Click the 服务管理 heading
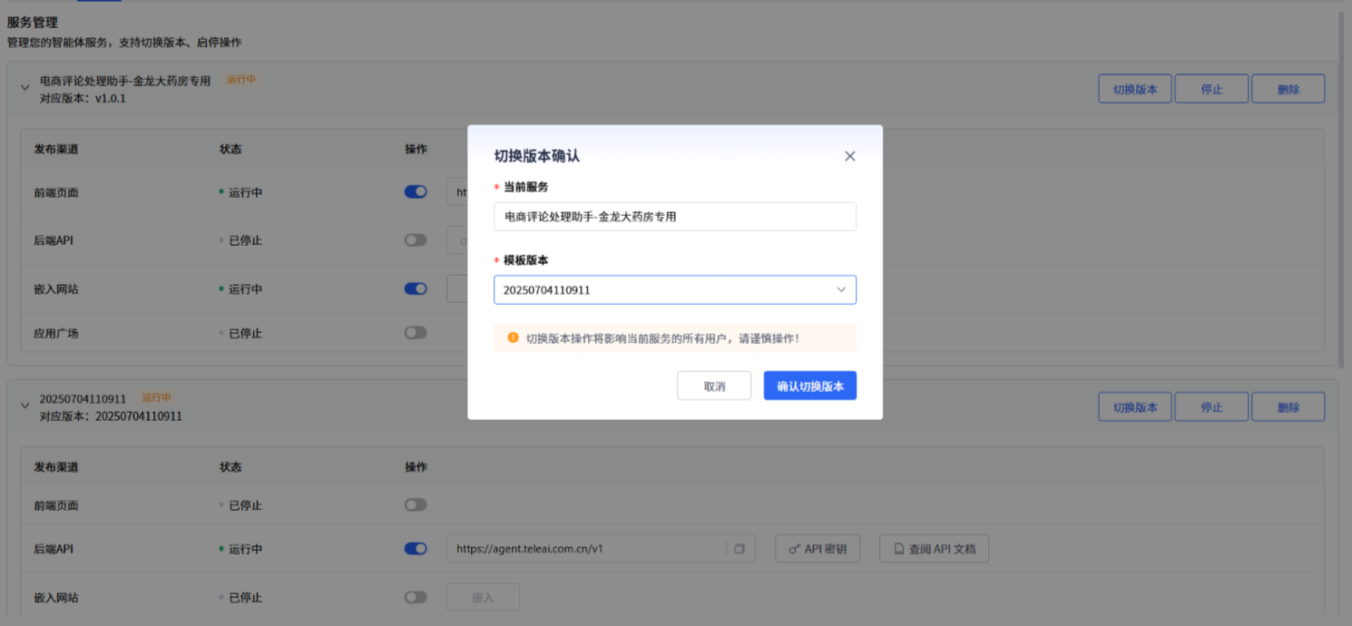Screen dimensions: 1352x626 [x=33, y=23]
